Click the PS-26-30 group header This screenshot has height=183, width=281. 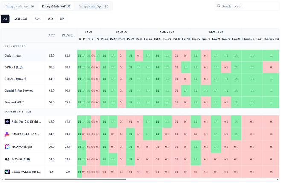(x=122, y=32)
